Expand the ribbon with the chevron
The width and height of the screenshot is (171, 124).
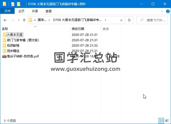click(162, 11)
